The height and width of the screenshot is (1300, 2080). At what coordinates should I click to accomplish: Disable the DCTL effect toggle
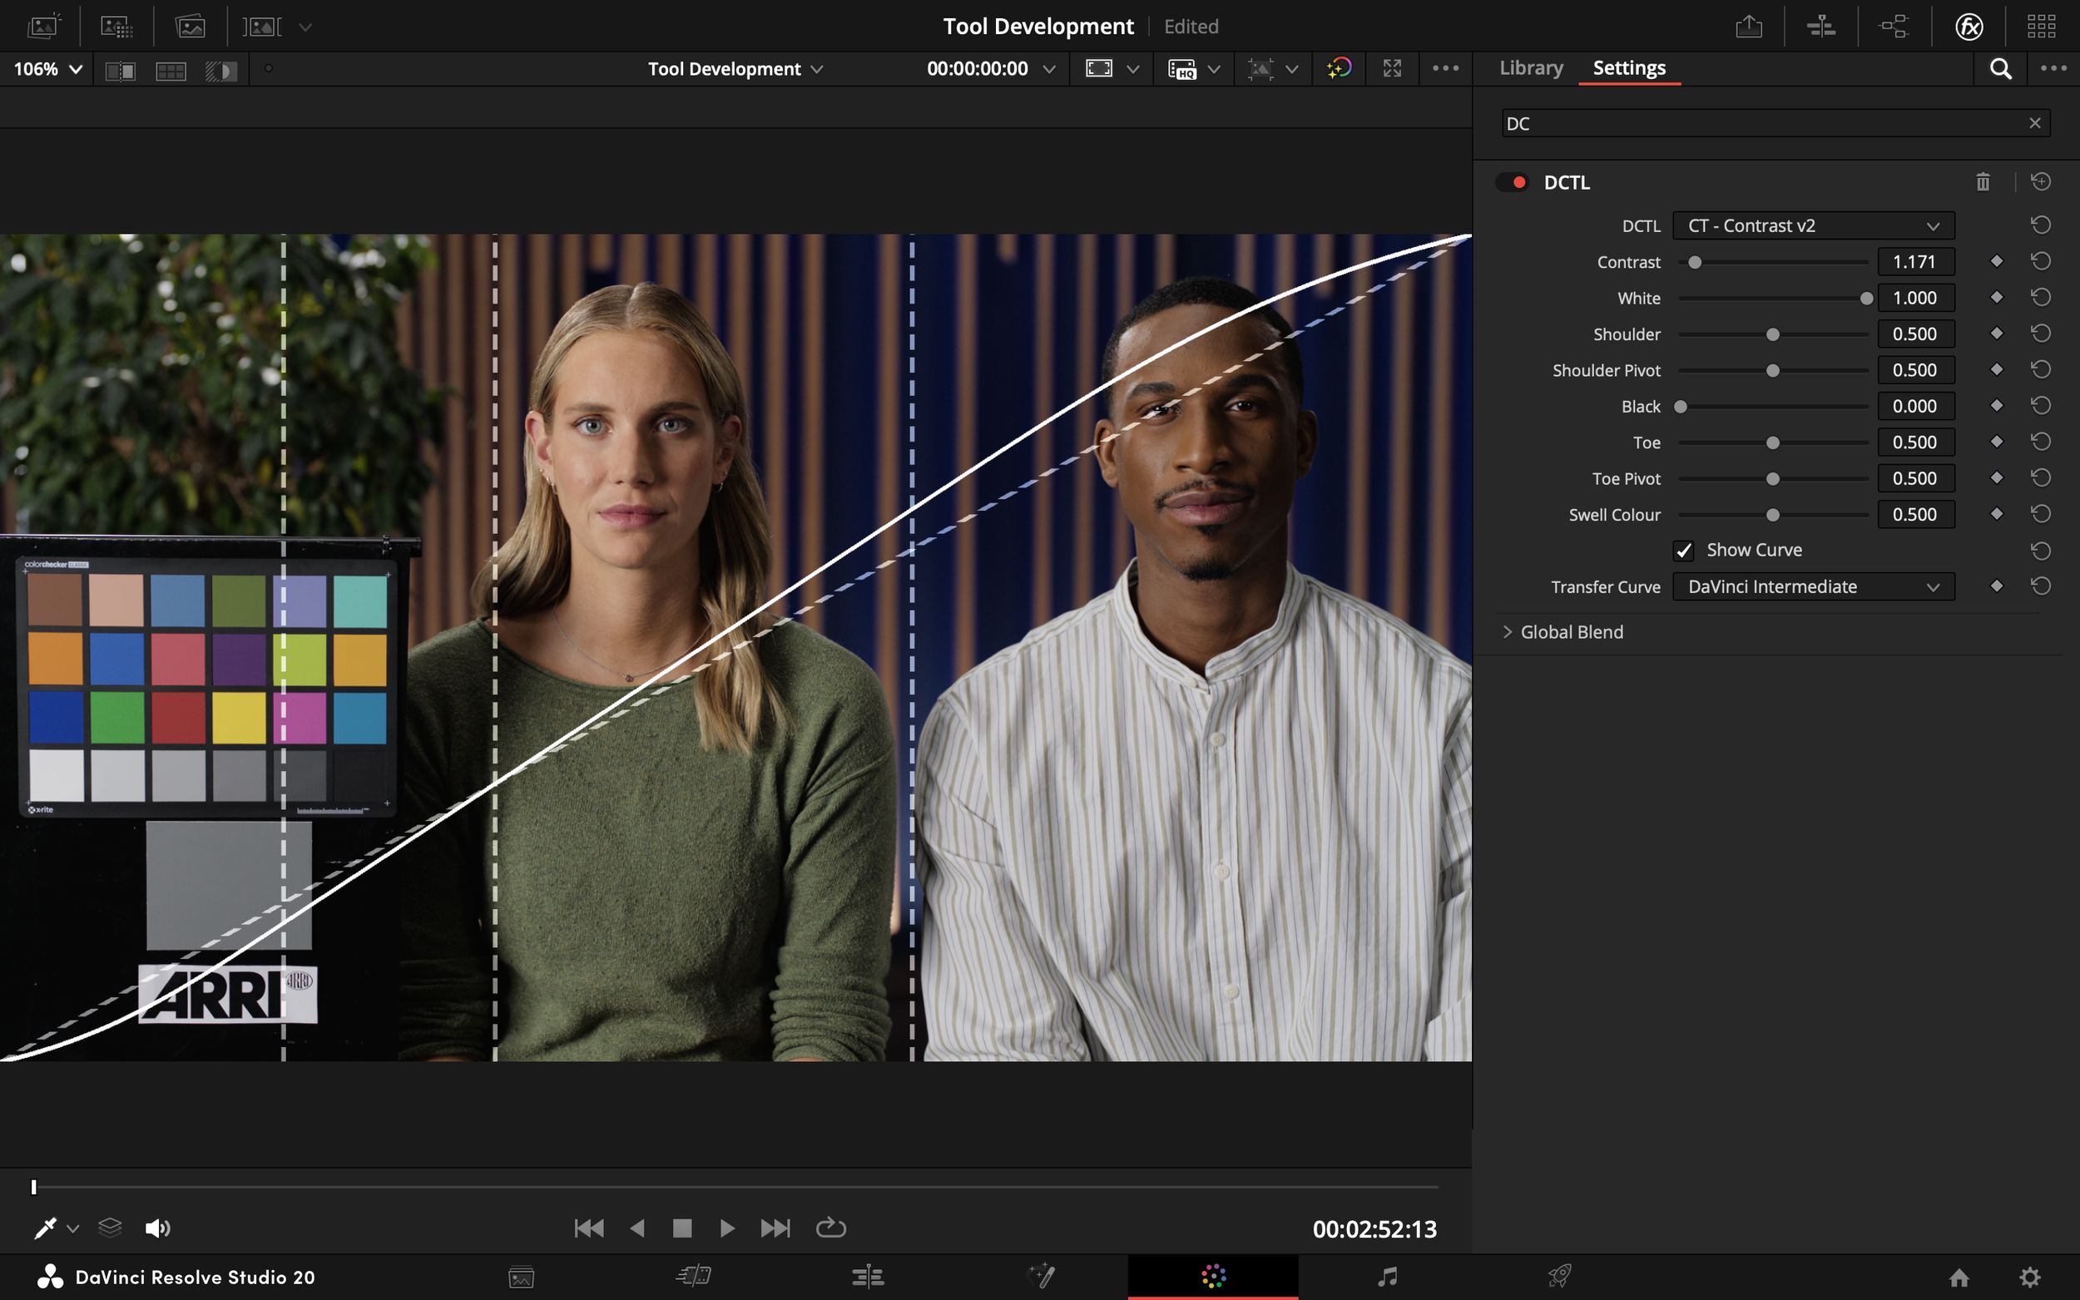[x=1513, y=182]
